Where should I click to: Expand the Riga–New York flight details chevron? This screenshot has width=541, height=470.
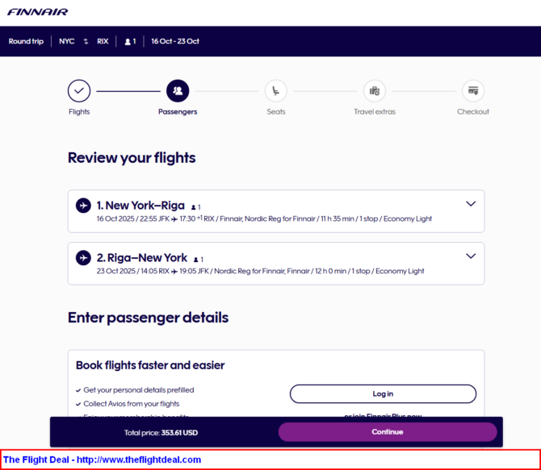pos(471,256)
